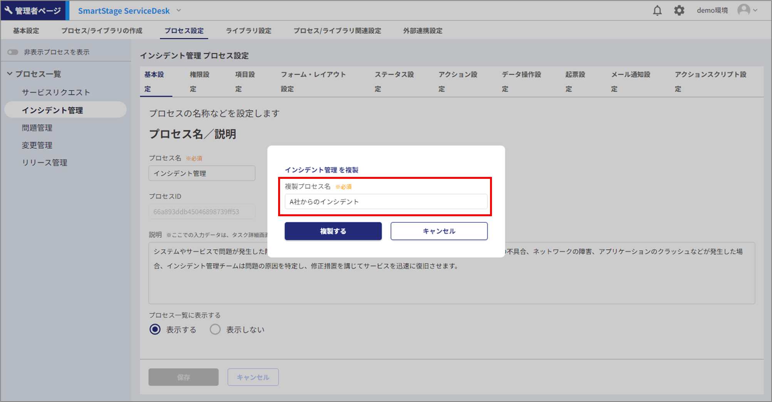The image size is (772, 402).
Task: Select the "表示する" radio button
Action: pyautogui.click(x=155, y=330)
